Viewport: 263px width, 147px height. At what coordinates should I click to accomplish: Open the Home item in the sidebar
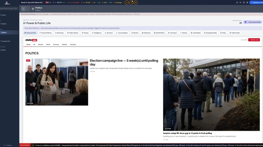[9, 15]
